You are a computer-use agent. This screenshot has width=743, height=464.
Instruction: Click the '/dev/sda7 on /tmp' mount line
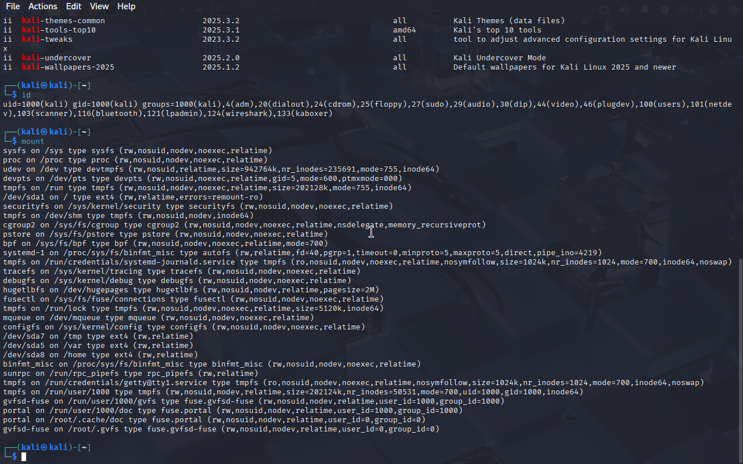point(98,336)
